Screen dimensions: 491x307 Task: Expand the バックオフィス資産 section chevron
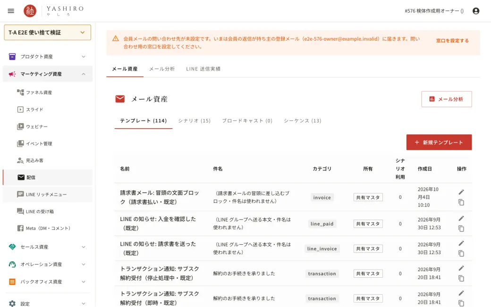point(84,281)
